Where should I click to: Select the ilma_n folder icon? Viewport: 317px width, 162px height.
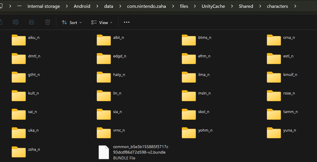point(189,77)
